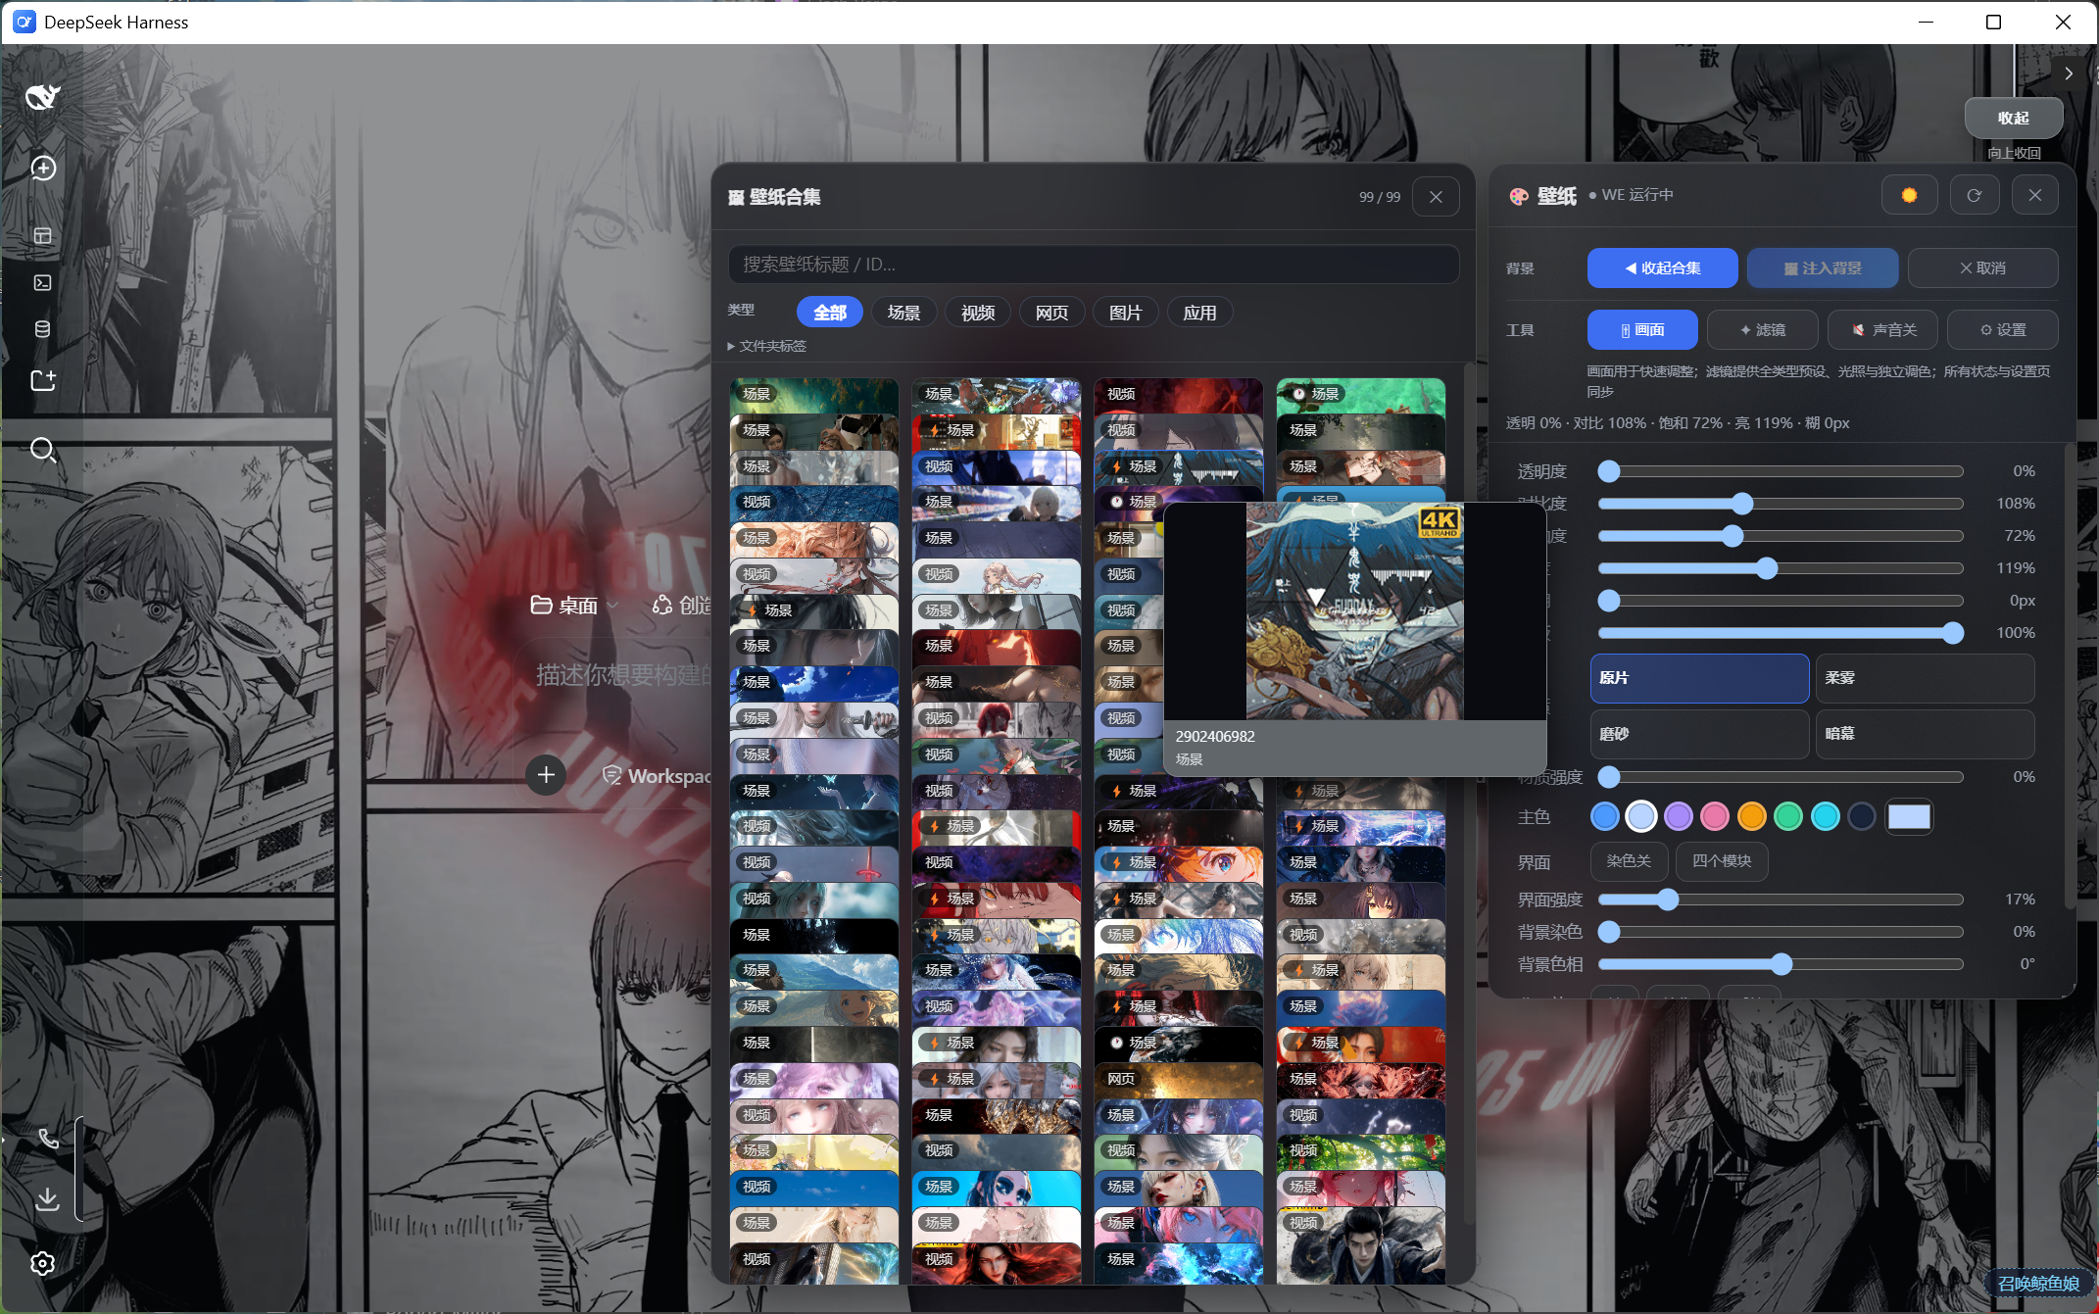Click the 透明度 slider
This screenshot has height=1314, width=2099.
click(x=1781, y=471)
